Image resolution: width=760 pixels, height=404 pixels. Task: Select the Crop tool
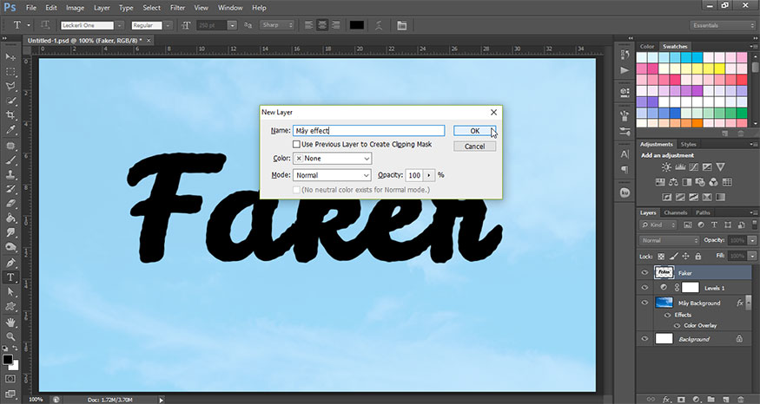point(10,115)
